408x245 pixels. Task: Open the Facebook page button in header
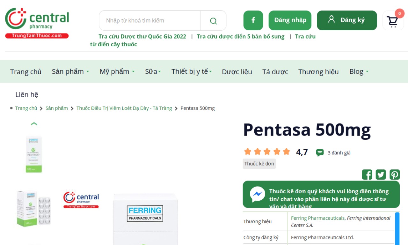253,20
